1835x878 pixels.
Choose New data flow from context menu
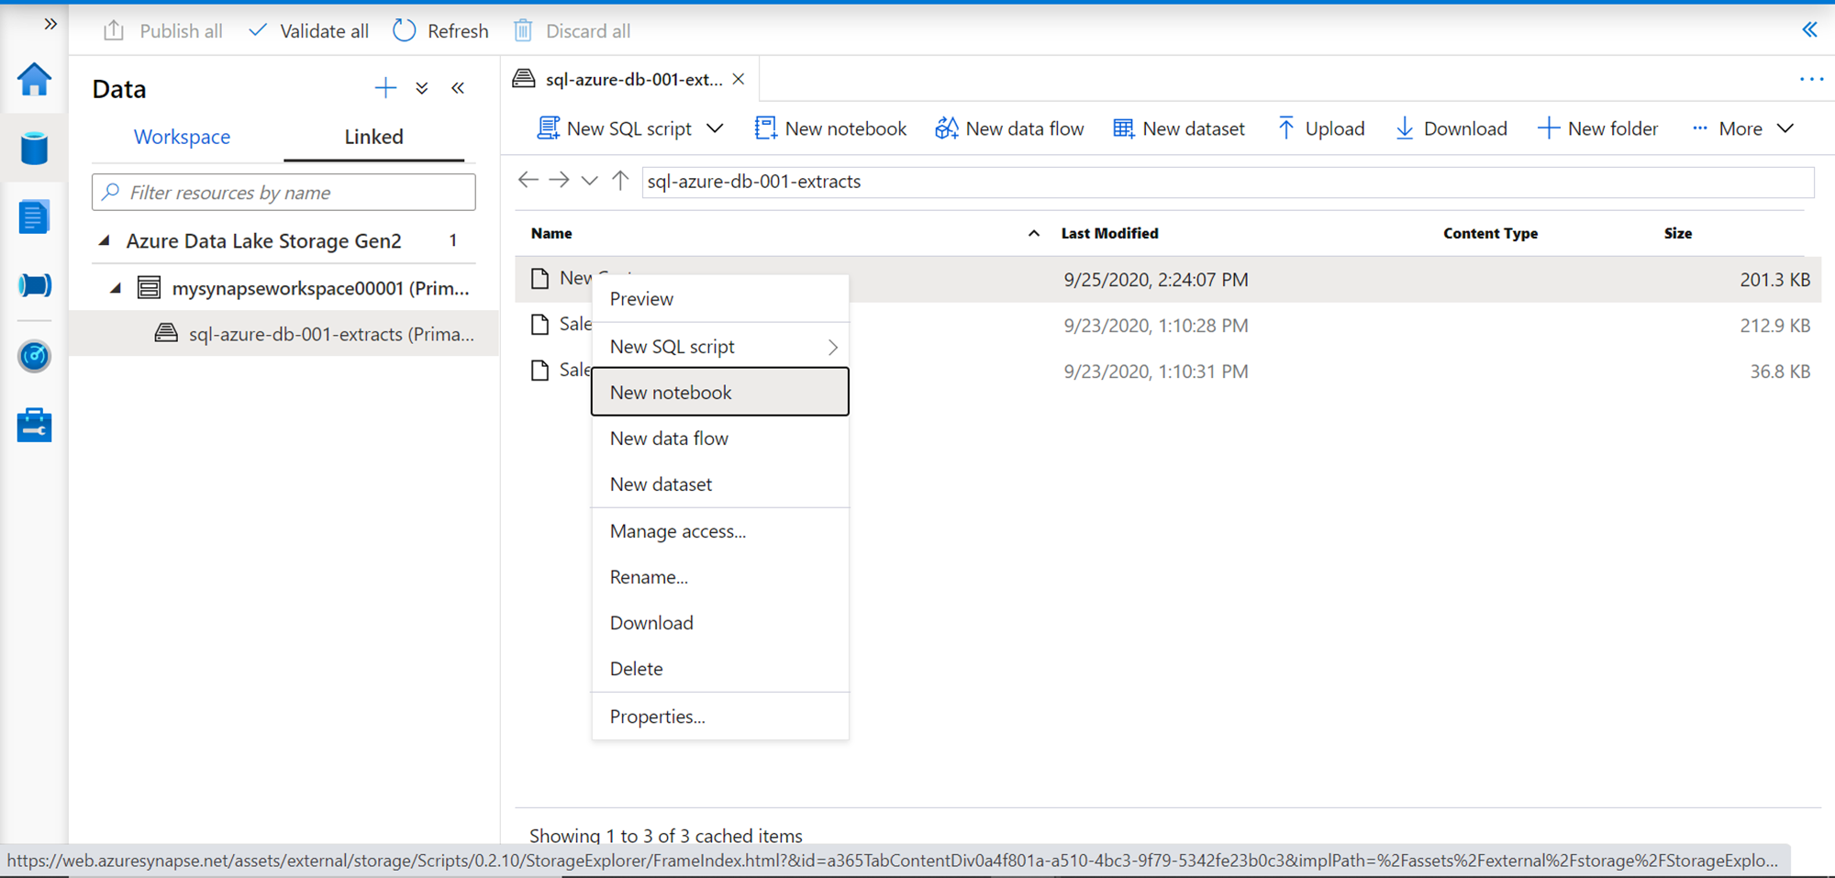coord(720,439)
